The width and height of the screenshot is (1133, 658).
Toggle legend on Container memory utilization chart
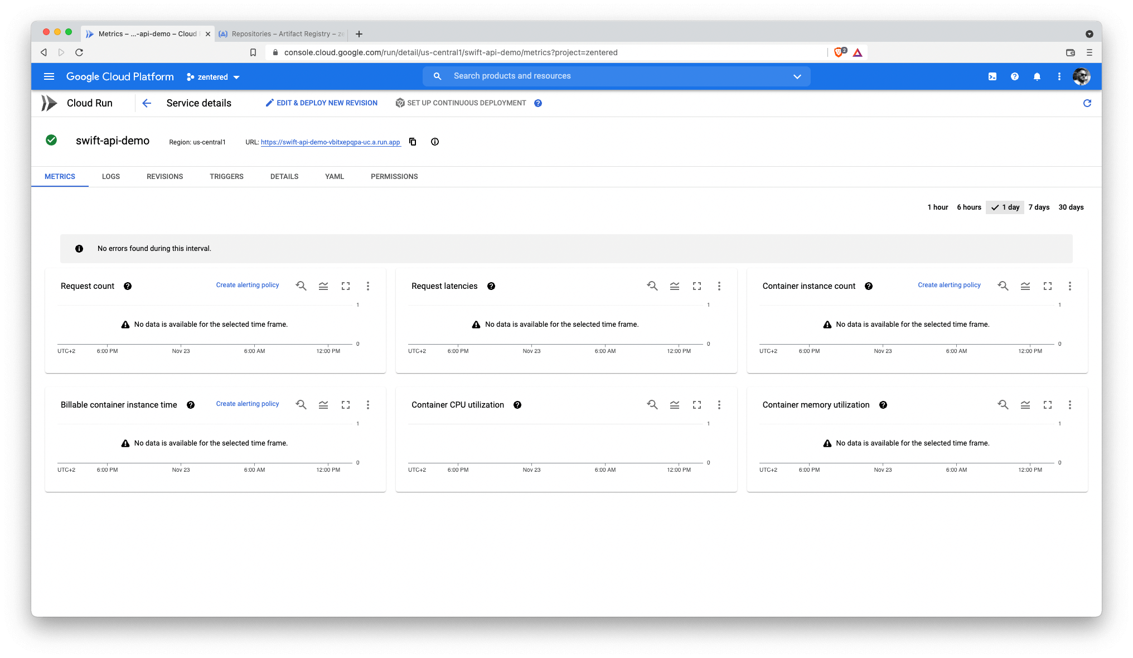[x=1025, y=405]
